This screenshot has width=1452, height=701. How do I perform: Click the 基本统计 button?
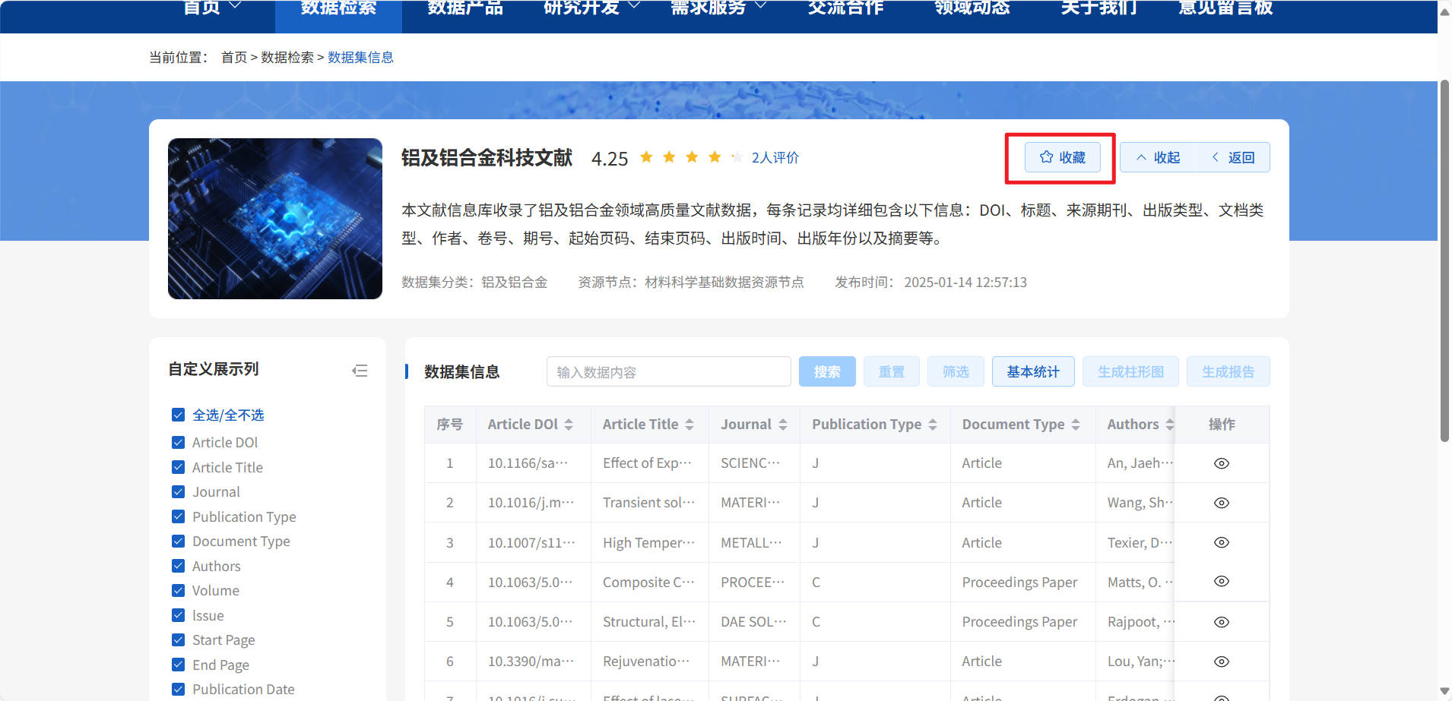(x=1032, y=371)
